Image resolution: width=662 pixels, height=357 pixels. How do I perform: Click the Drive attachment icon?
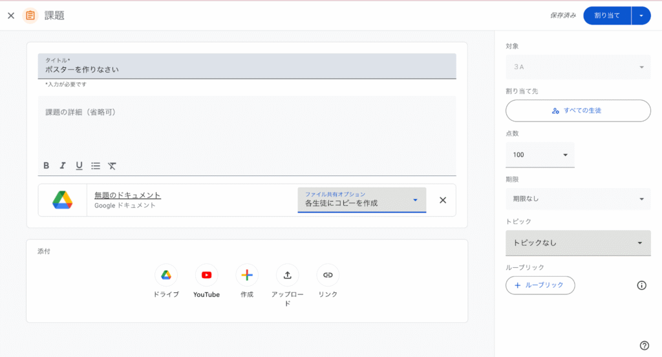click(x=166, y=275)
